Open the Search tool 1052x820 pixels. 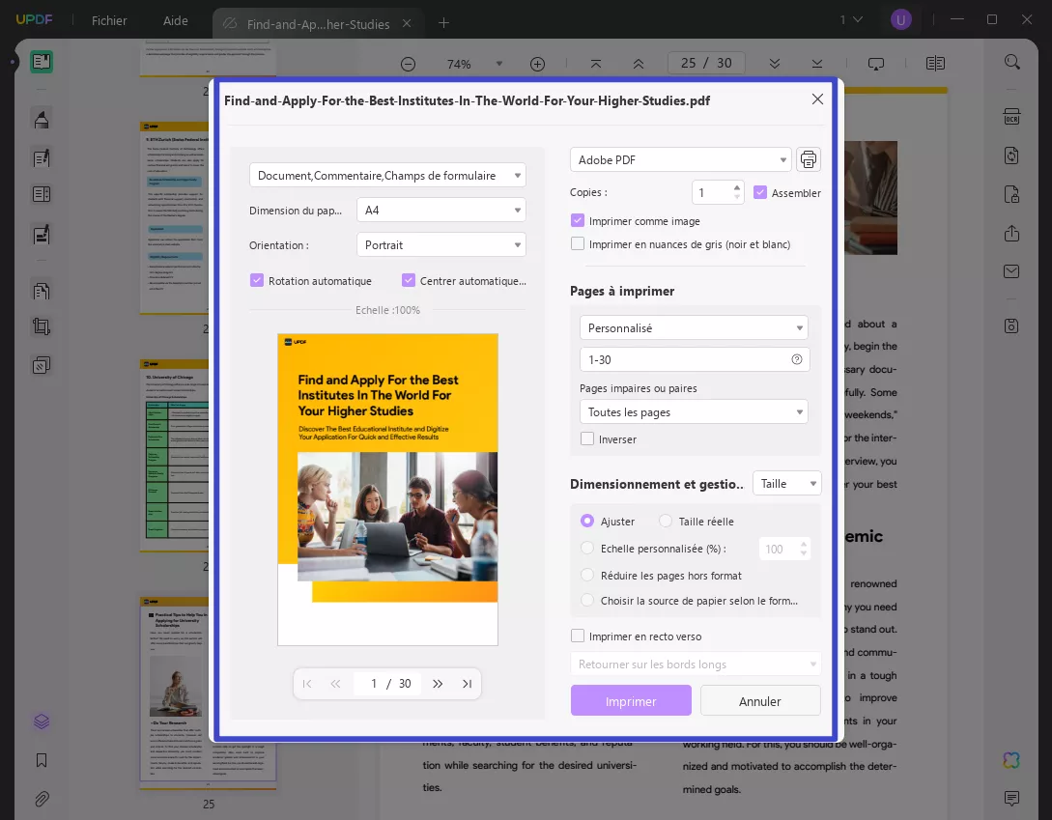point(1011,62)
